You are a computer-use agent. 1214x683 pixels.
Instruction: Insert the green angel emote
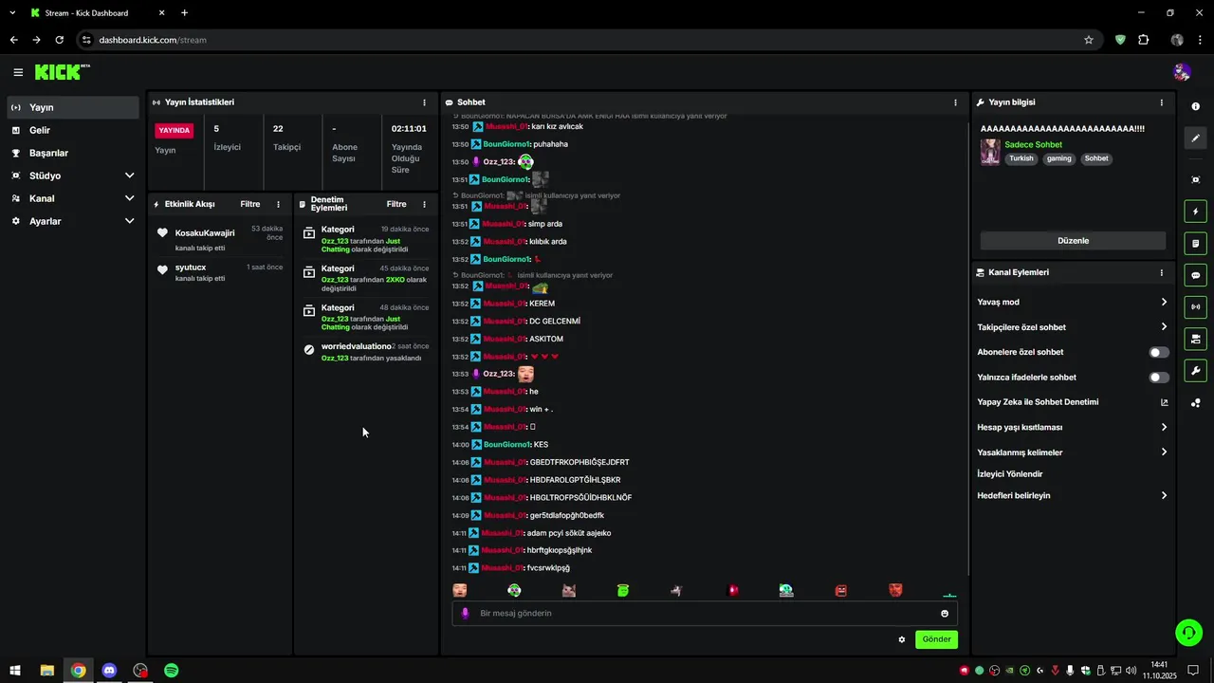point(623,590)
